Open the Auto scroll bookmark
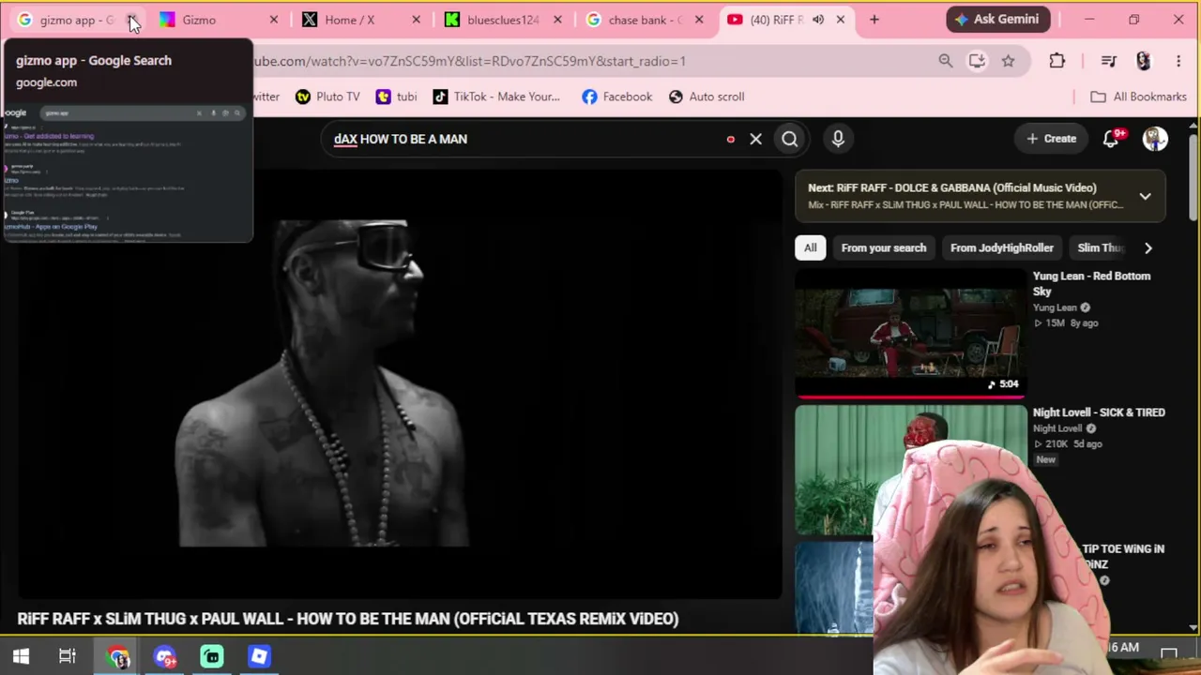Screen dimensions: 1201x675 point(707,97)
